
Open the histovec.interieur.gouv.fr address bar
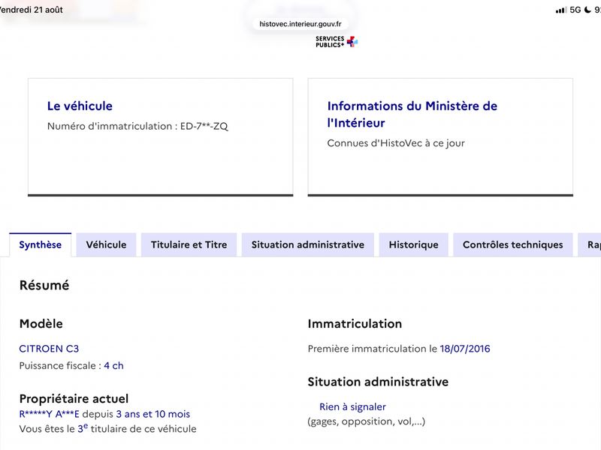[300, 24]
